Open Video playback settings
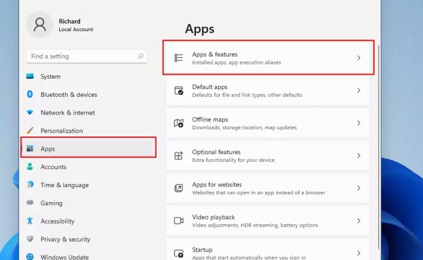This screenshot has height=260, width=423. click(x=268, y=220)
